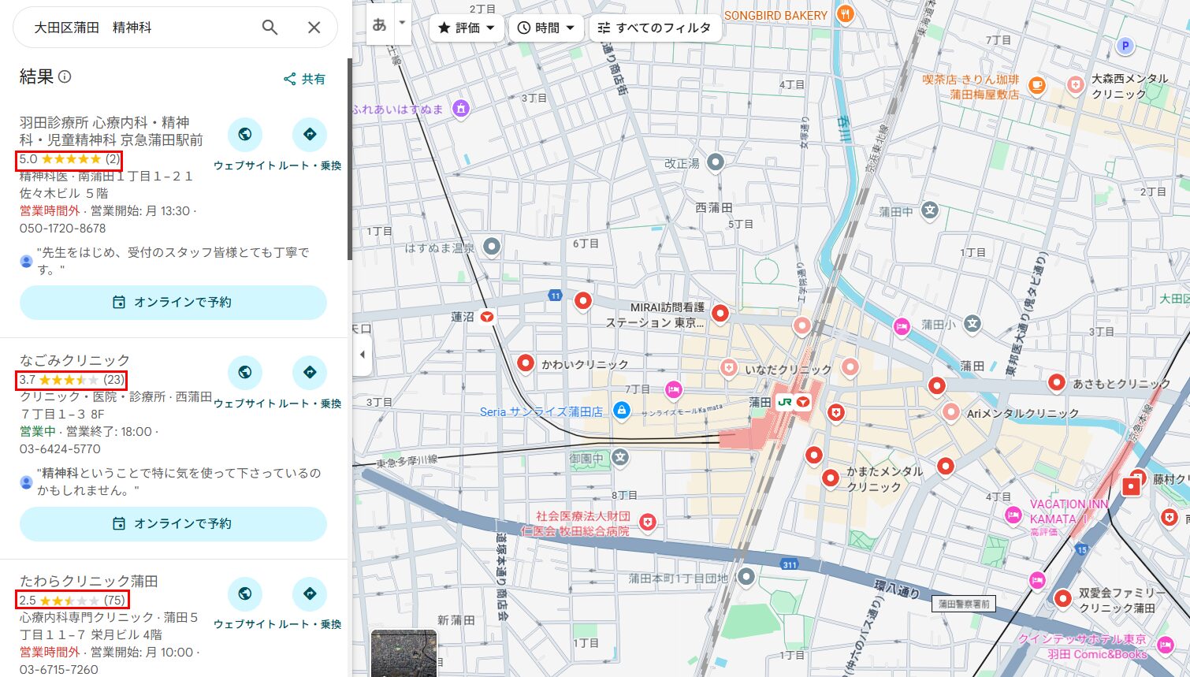Image resolution: width=1190 pixels, height=677 pixels.
Task: Click the いなだクリニック medical pin
Action: (x=729, y=368)
